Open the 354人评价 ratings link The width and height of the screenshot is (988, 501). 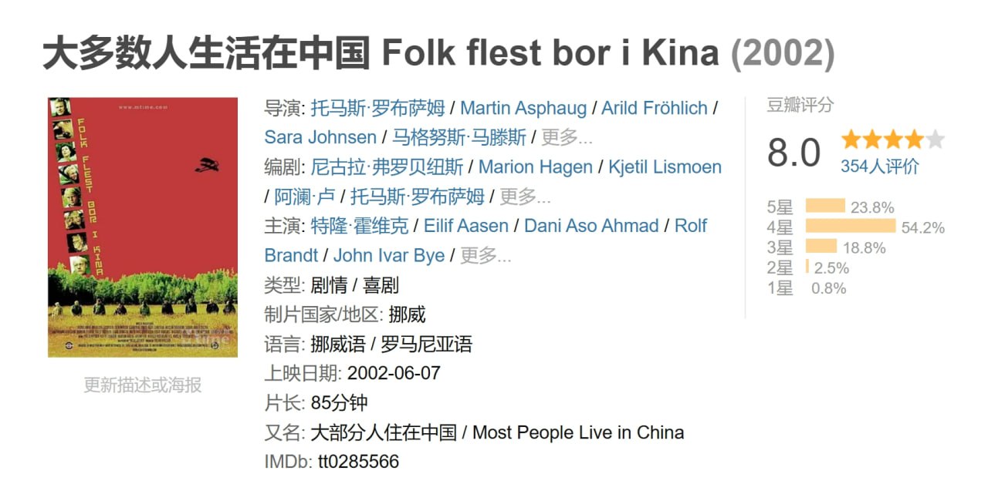point(880,166)
